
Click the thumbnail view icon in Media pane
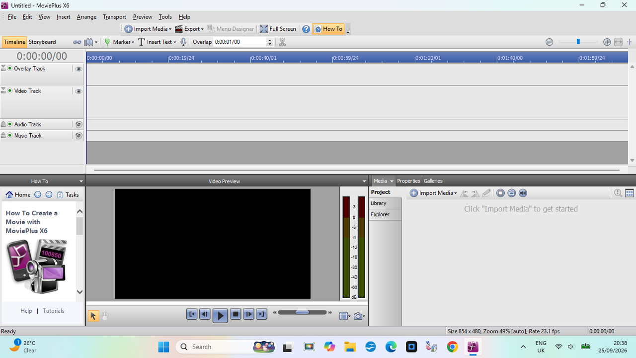click(629, 193)
